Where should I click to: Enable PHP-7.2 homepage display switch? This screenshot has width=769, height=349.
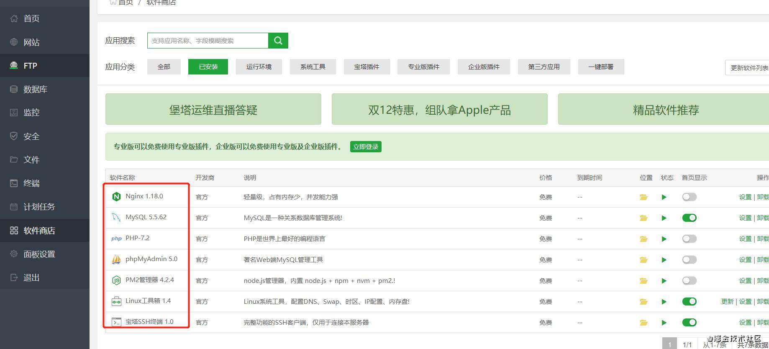tap(689, 239)
